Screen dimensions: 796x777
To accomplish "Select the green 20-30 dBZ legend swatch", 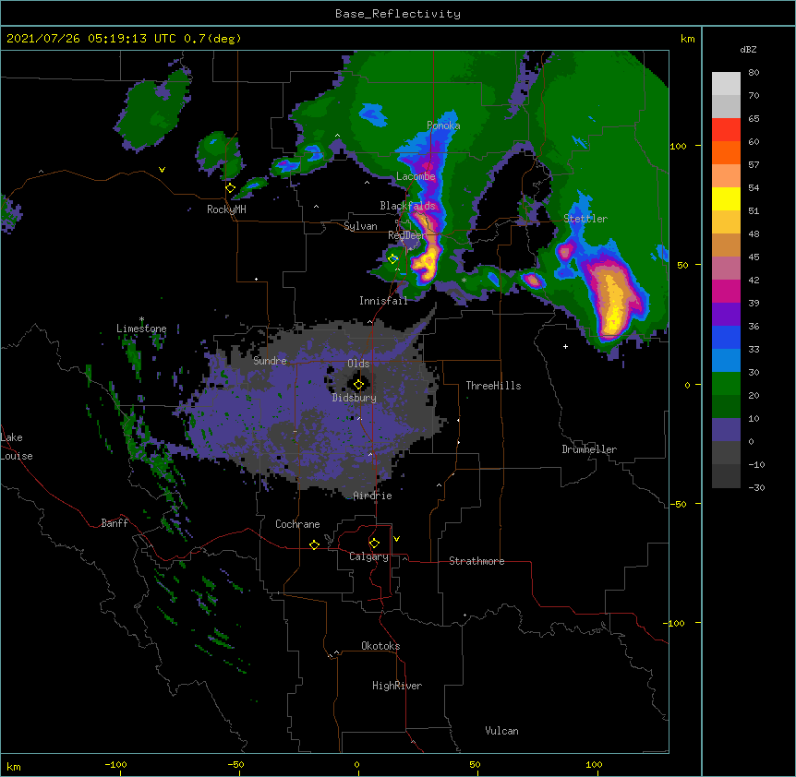I will 726,384.
